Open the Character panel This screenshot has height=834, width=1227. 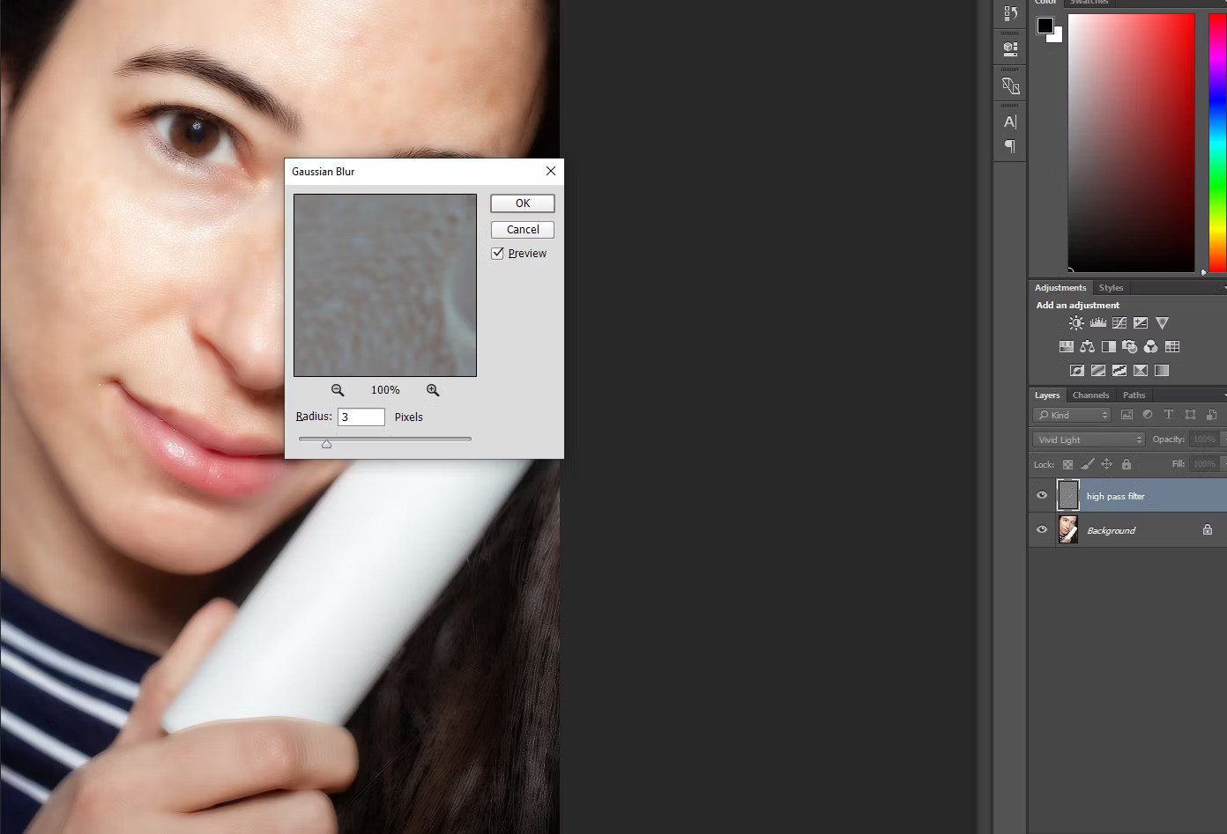click(x=1009, y=122)
